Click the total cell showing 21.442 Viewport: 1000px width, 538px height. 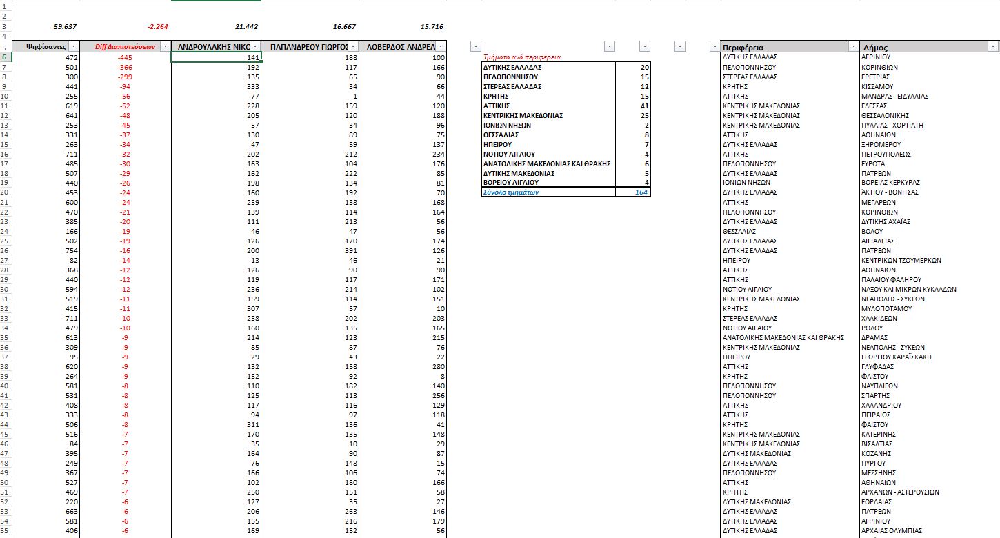point(246,26)
